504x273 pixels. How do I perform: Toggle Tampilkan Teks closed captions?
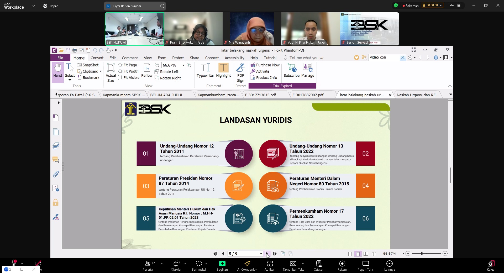tap(293, 265)
